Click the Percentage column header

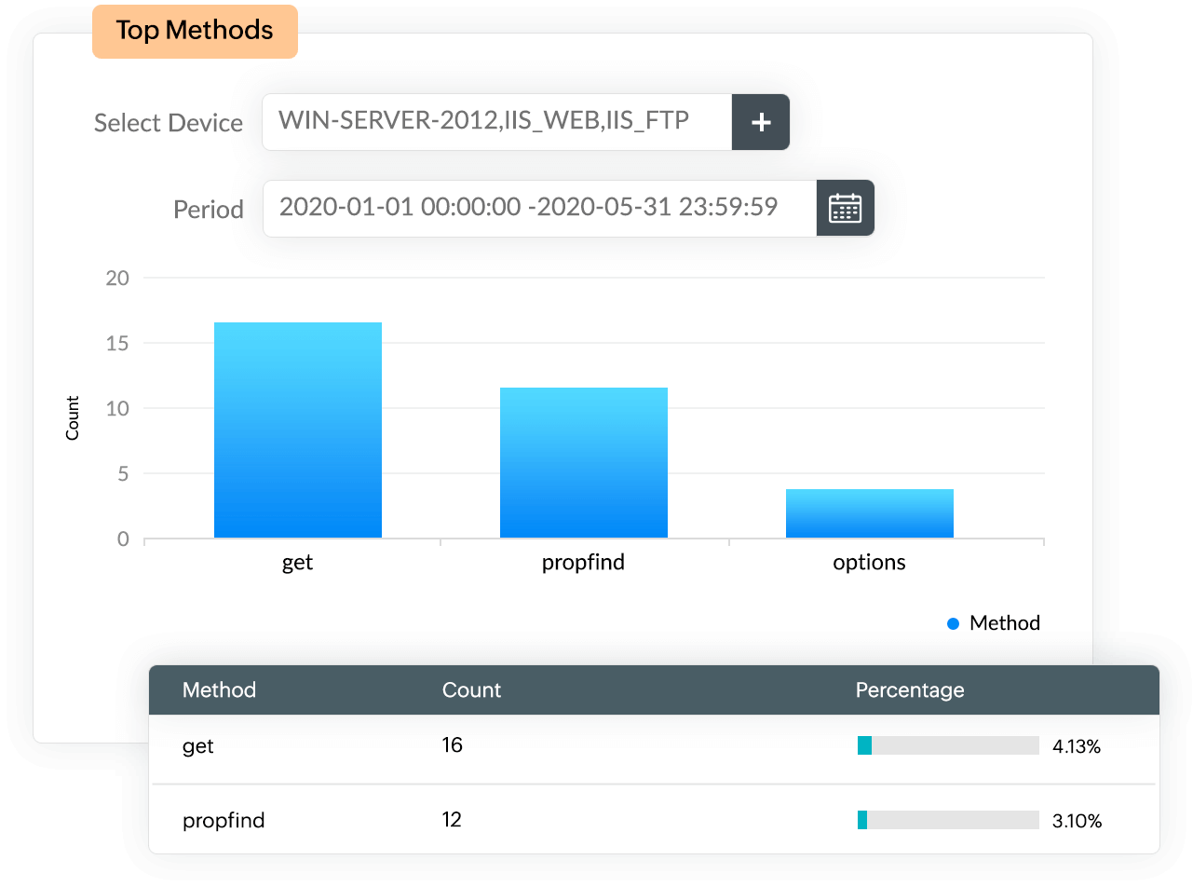(x=910, y=690)
